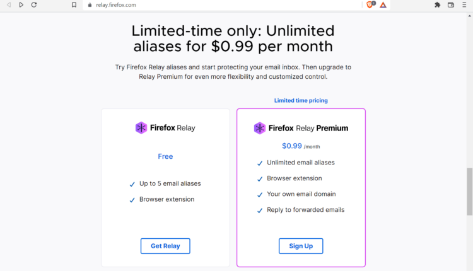Click the browser forward arrow
The image size is (473, 271).
pos(21,5)
